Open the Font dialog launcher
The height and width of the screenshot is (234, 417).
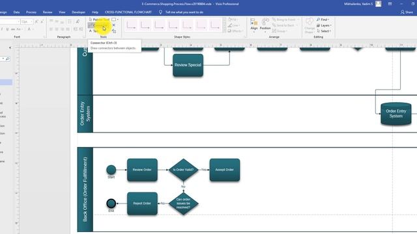[44, 37]
